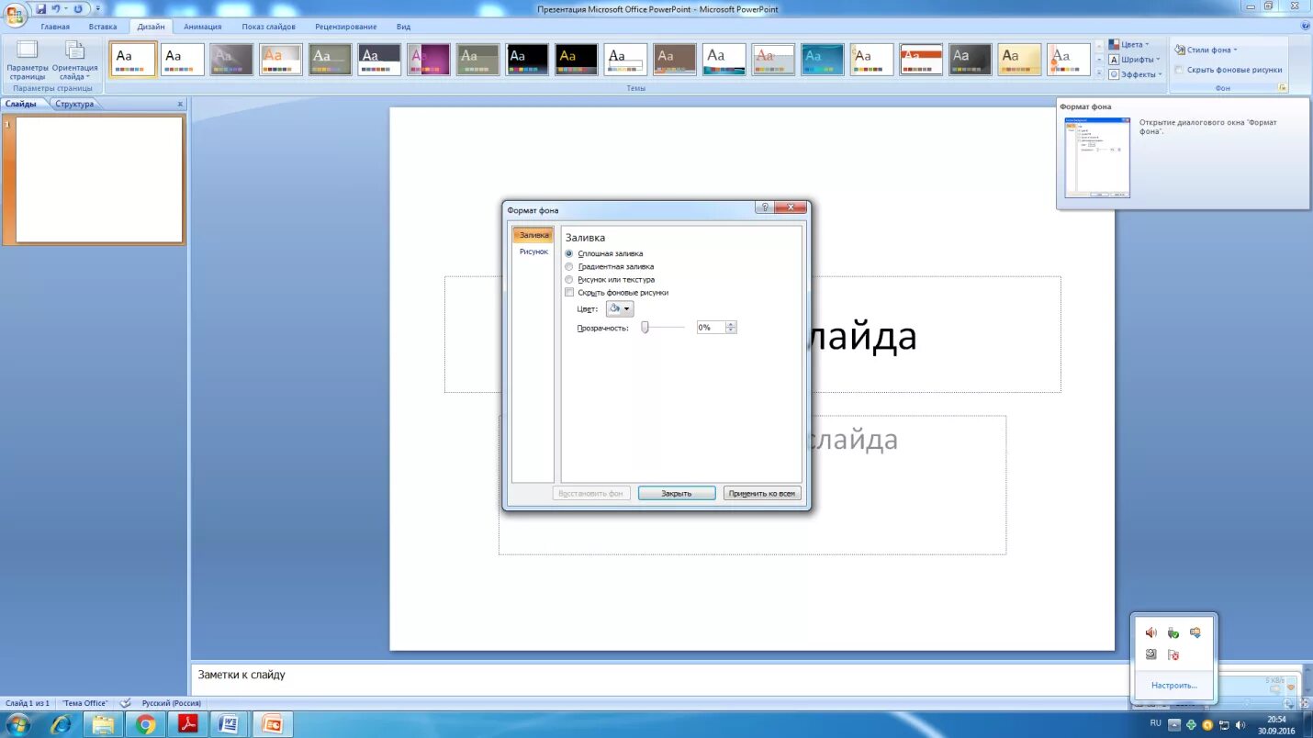Click the spell check icon in the status bar
This screenshot has height=738, width=1313.
pos(125,703)
